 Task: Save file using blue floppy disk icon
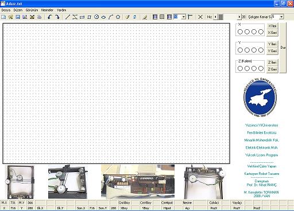coord(18,17)
